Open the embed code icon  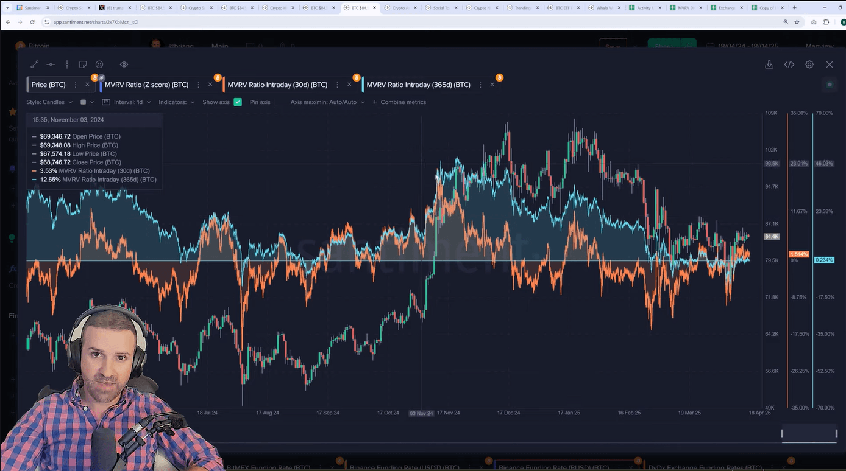(x=789, y=65)
